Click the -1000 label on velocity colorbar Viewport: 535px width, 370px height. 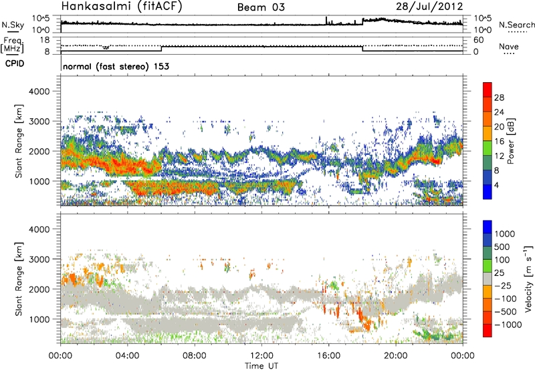click(x=508, y=325)
